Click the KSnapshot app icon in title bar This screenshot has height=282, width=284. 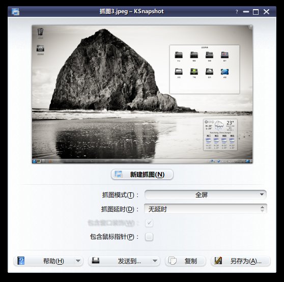pos(15,12)
